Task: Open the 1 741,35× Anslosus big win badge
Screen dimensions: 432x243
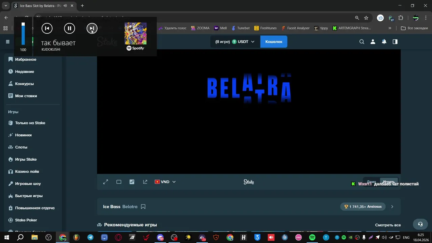Action: pos(363,207)
